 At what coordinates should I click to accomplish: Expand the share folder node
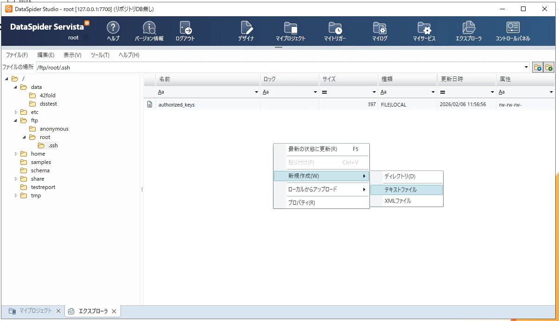pyautogui.click(x=15, y=179)
